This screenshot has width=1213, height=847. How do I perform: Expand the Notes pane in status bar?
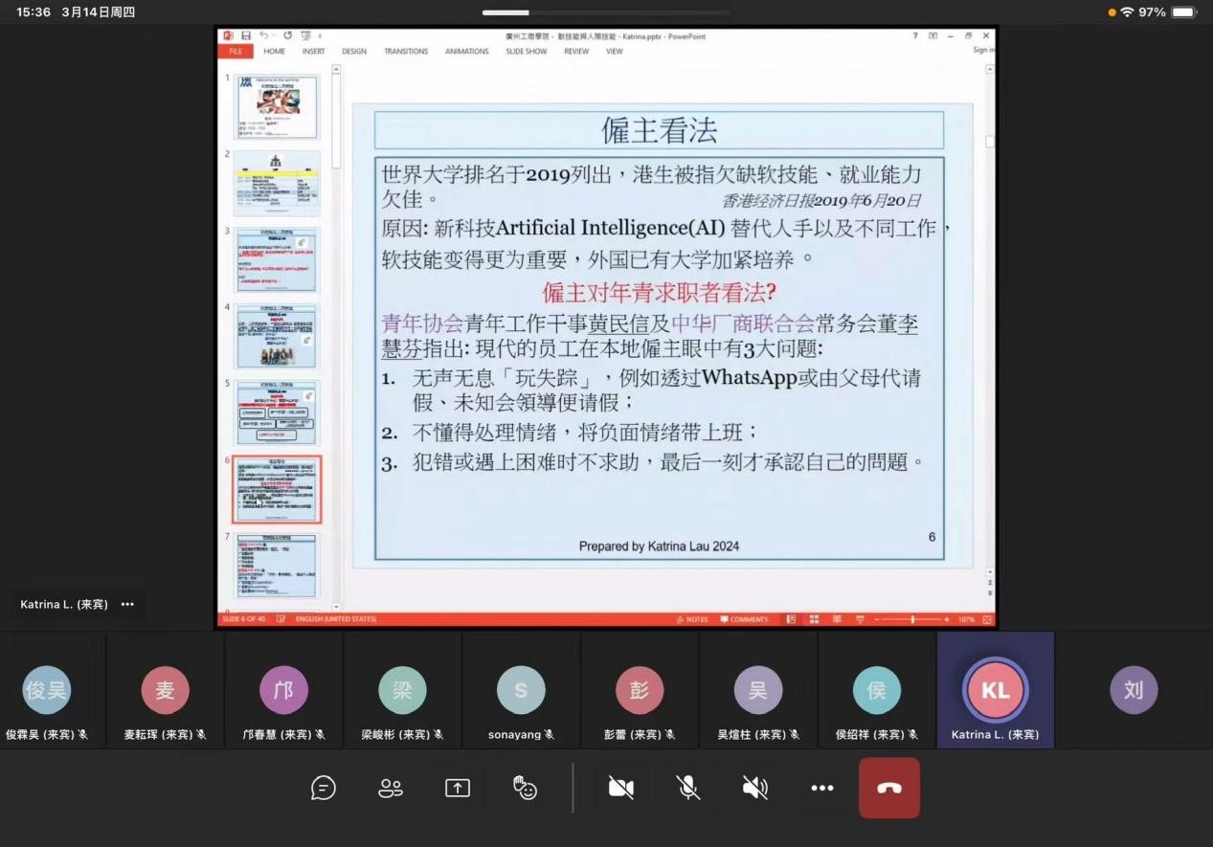pos(692,619)
